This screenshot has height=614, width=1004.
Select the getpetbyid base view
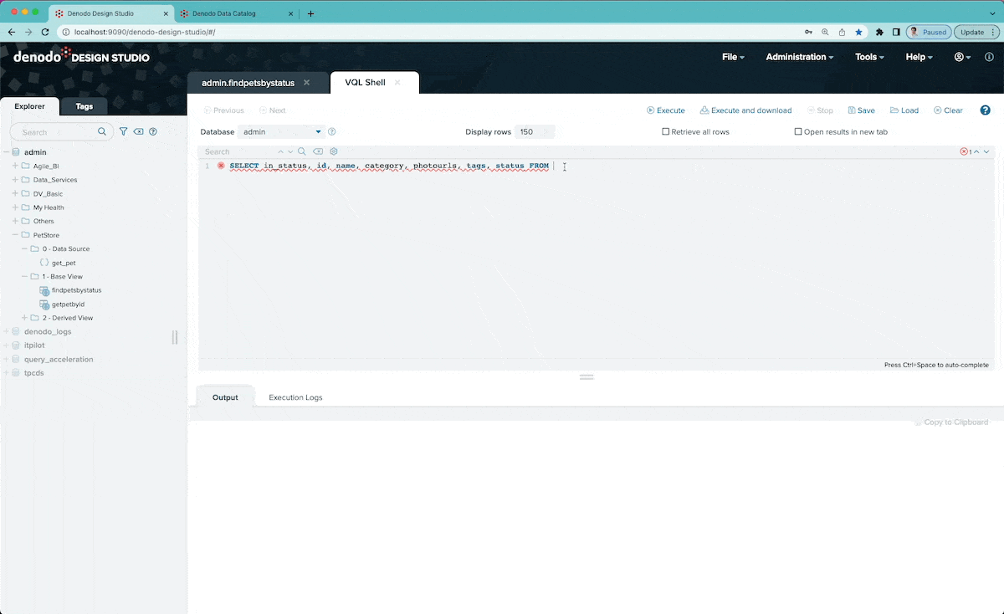click(x=68, y=304)
